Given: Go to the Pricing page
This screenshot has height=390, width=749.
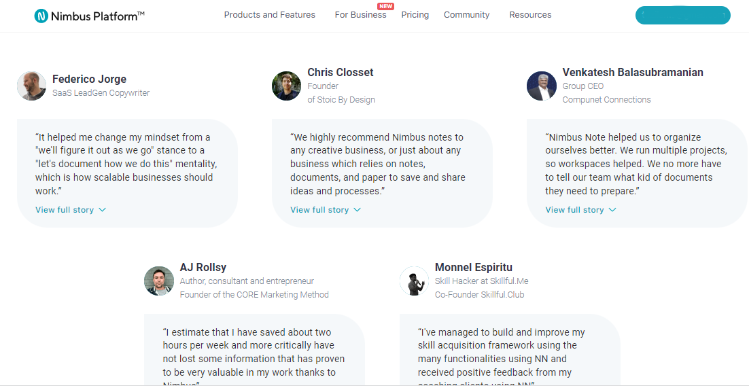Looking at the screenshot, I should [x=415, y=15].
